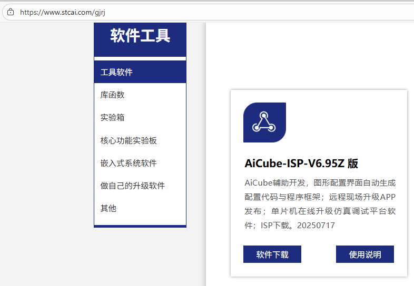
Task: Open the 嵌入式系统软件 category
Action: pos(140,163)
